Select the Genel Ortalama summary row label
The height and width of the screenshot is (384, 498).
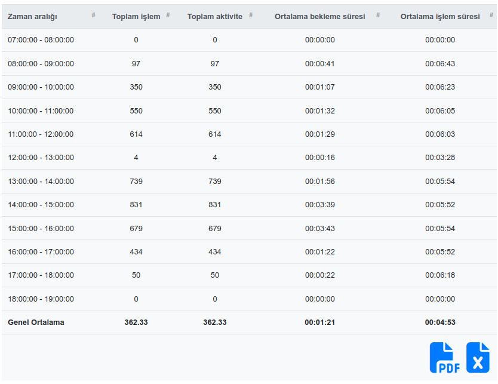(36, 322)
